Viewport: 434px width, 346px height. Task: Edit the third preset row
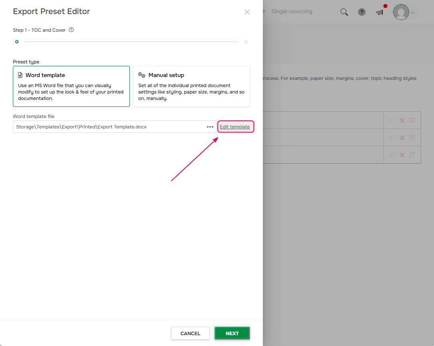tap(412, 155)
